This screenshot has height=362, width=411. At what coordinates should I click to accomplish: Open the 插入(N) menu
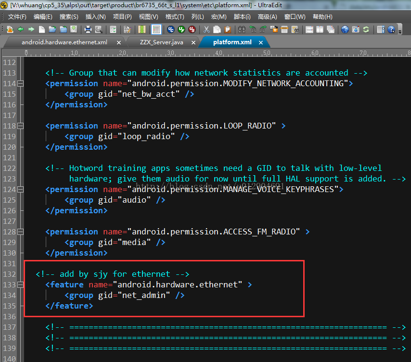[x=95, y=17]
